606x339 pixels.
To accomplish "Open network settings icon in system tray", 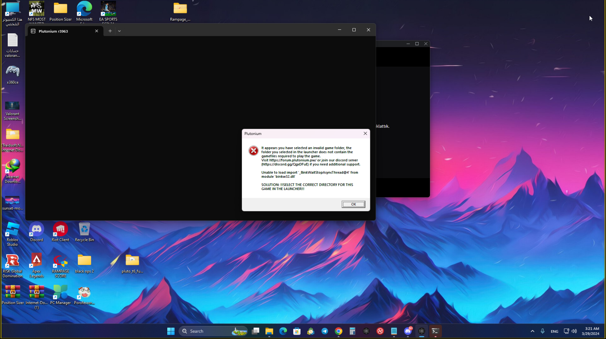I will point(566,331).
